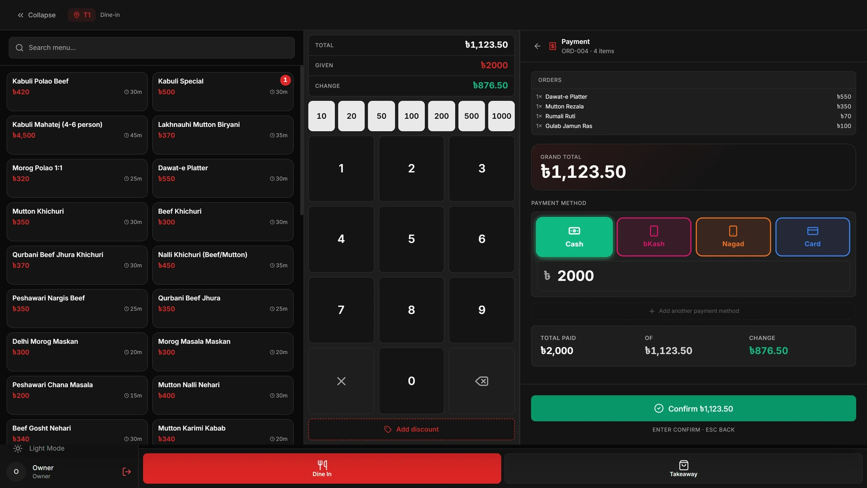867x488 pixels.
Task: Click the T1 table location badge
Action: point(82,15)
